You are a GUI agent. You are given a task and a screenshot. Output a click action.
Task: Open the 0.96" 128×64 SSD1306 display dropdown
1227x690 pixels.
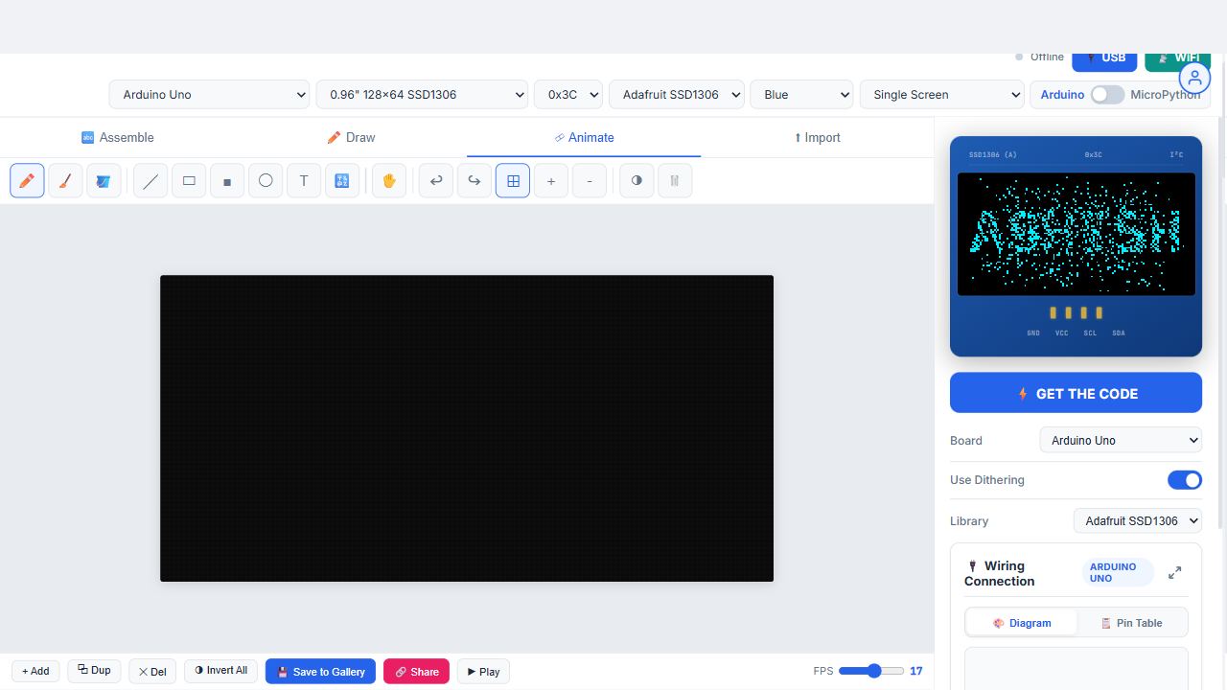click(422, 94)
